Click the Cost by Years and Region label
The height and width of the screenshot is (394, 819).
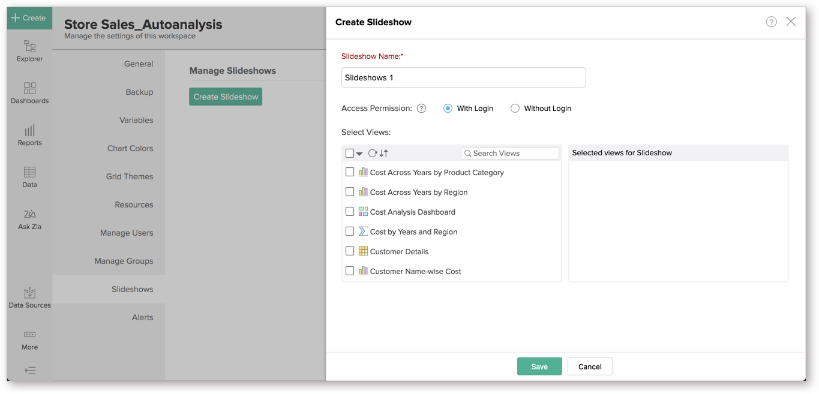coord(413,231)
